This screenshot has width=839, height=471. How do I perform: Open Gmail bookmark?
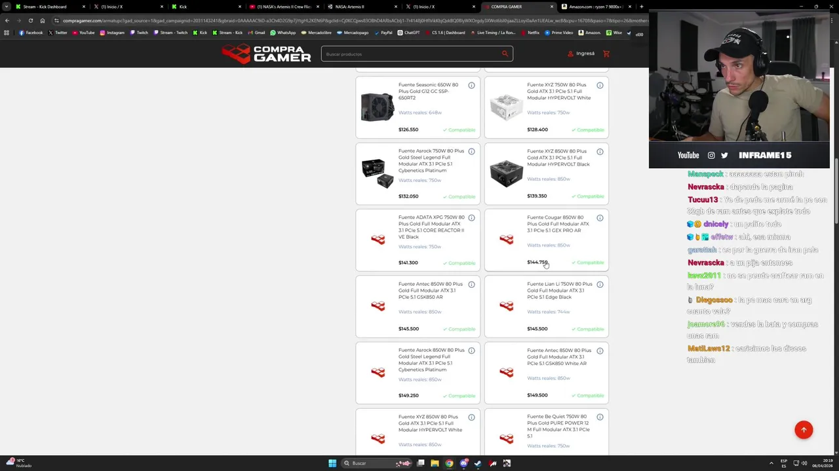256,33
